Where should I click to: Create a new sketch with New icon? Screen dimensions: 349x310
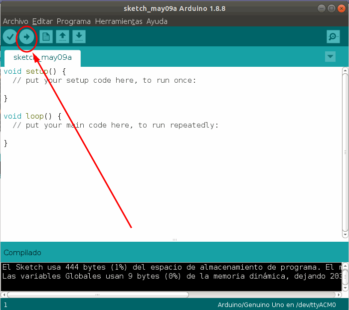click(46, 37)
